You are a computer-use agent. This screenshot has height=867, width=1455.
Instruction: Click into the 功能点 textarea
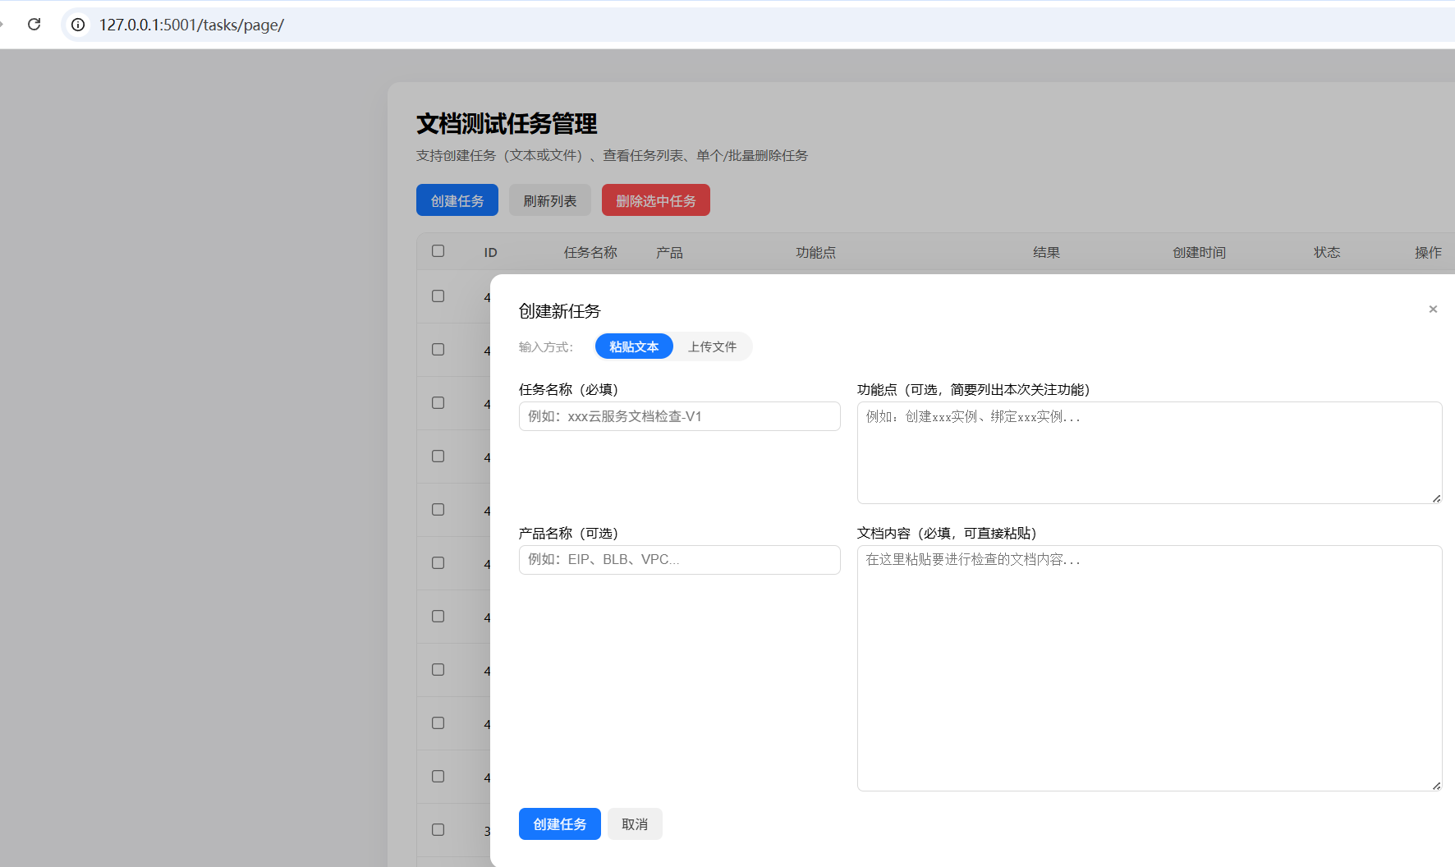point(1150,452)
